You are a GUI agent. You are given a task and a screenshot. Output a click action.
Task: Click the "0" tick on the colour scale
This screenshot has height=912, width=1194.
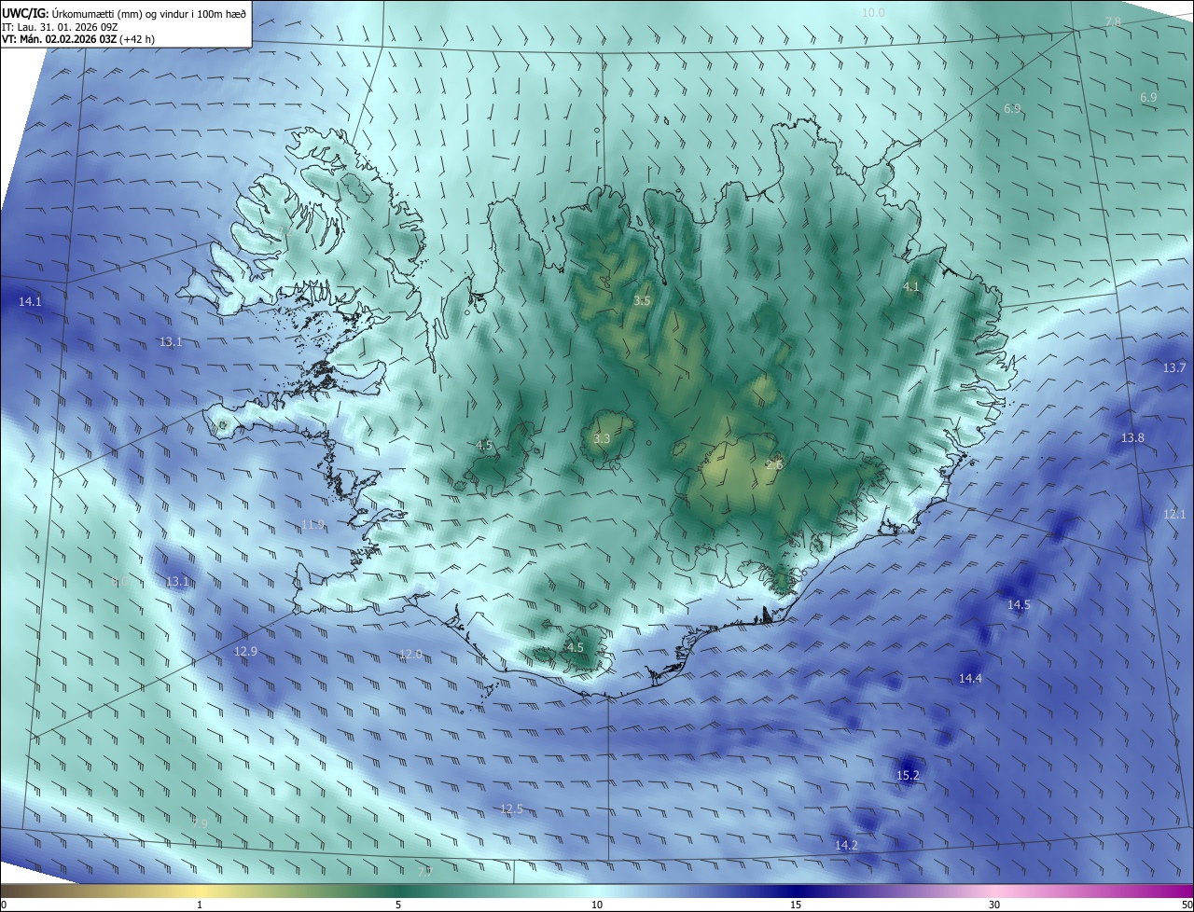coord(3,905)
